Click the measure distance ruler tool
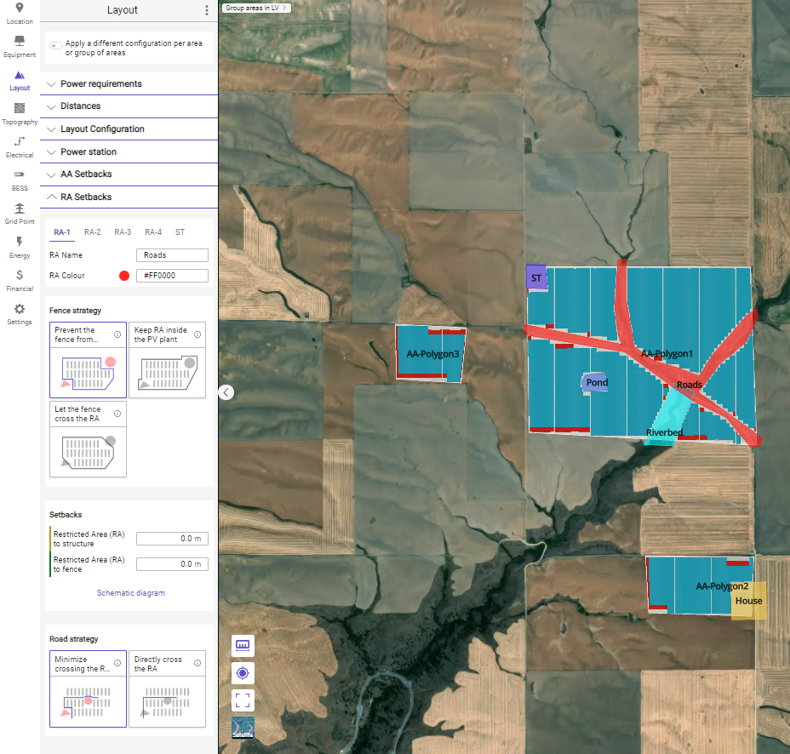Viewport: 790px width, 754px height. tap(243, 646)
